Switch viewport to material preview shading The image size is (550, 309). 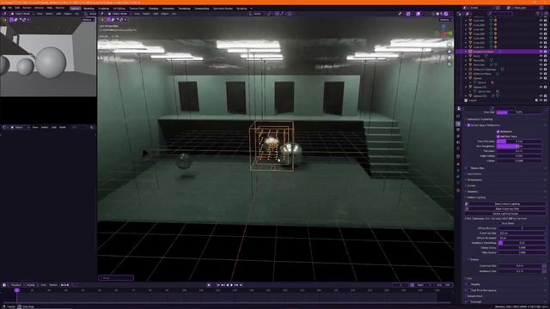pos(442,14)
